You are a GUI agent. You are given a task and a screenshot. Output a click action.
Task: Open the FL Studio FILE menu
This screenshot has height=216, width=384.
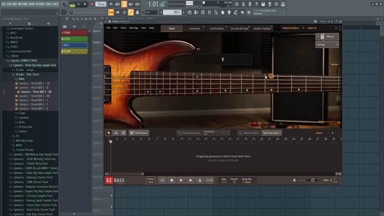tap(4, 4)
